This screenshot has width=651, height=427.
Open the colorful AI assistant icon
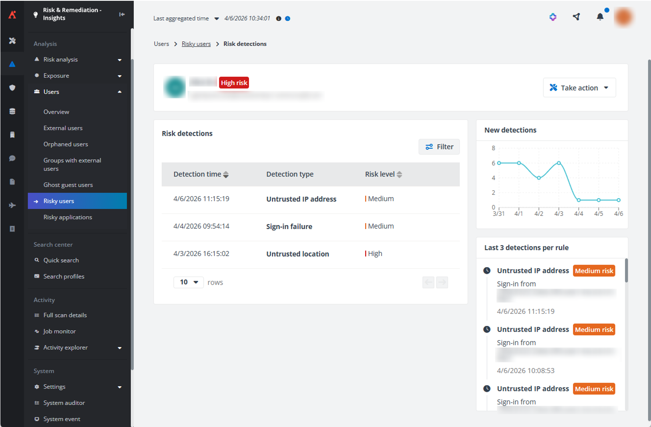(x=553, y=17)
